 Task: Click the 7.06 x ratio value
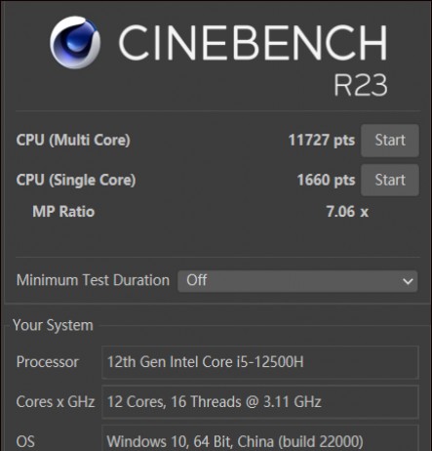tap(347, 212)
